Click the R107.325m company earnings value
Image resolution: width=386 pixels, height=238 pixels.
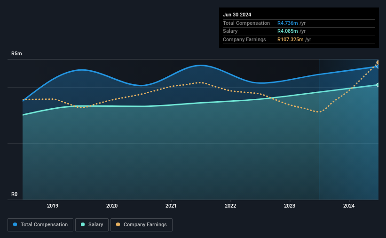(x=291, y=39)
